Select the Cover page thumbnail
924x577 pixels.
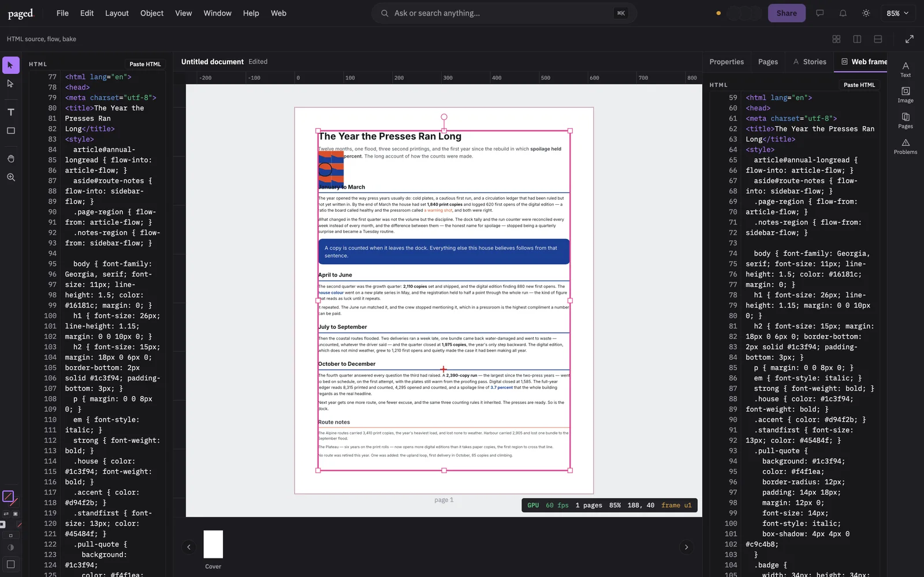213,544
